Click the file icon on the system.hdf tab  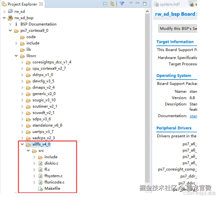pos(157,4)
